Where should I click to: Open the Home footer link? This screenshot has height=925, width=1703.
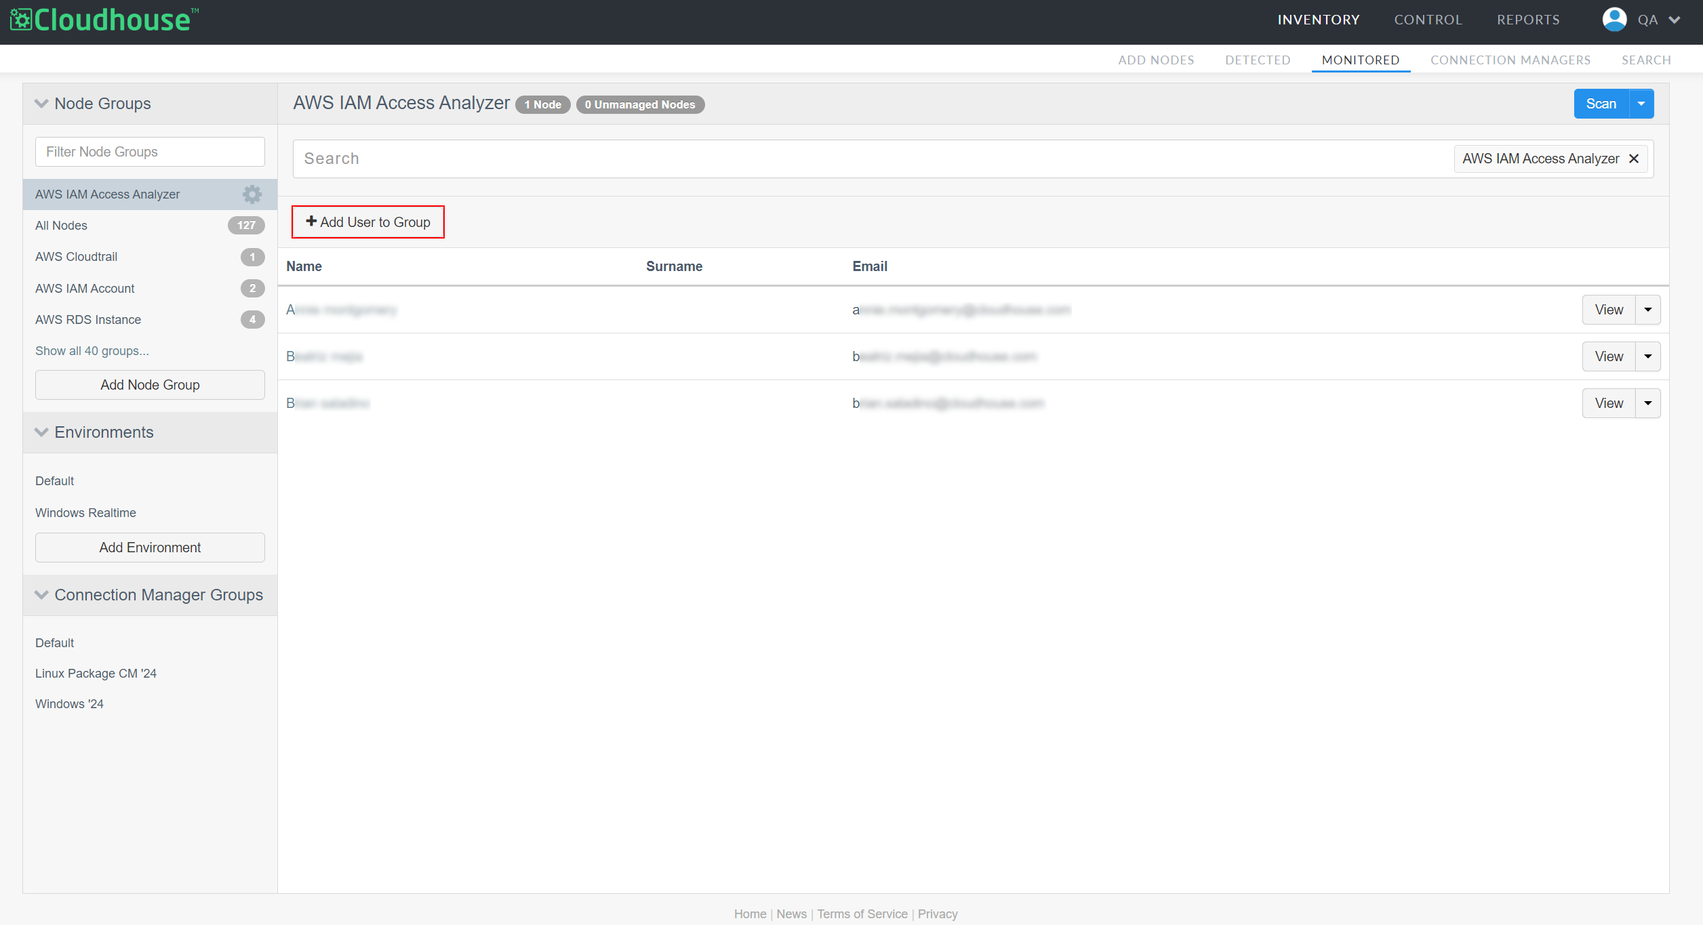(x=750, y=914)
